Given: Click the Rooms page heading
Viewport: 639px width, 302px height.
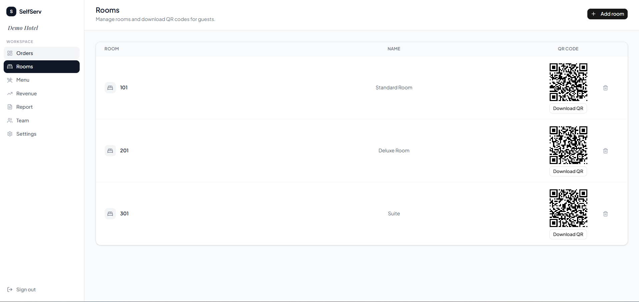Looking at the screenshot, I should (x=108, y=10).
